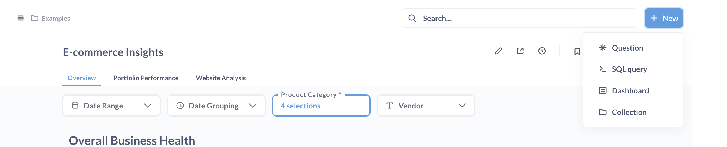
Task: Click into the Search field
Action: [x=519, y=18]
